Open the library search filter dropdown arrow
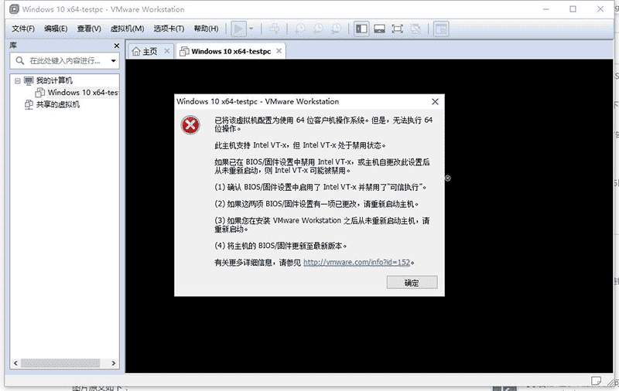This screenshot has height=391, width=619. [113, 61]
